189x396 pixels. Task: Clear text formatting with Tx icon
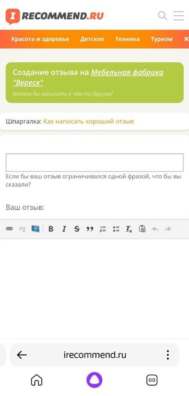click(129, 229)
